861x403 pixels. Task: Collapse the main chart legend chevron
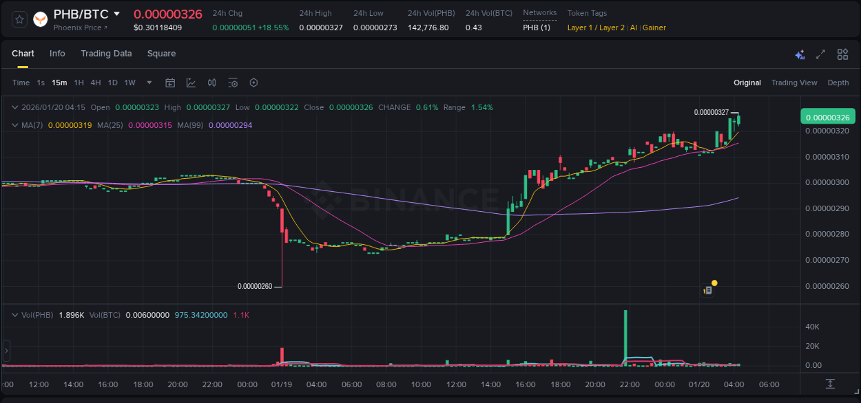click(x=15, y=107)
